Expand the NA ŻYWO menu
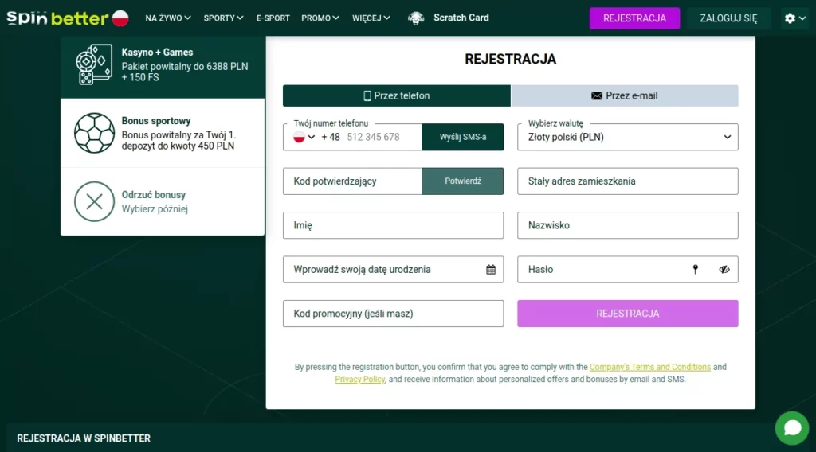This screenshot has height=452, width=816. pos(168,18)
